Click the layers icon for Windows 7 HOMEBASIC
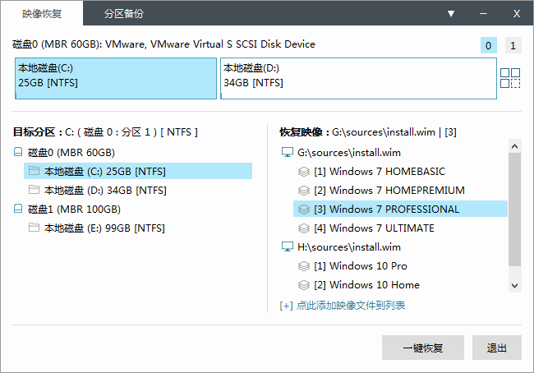The height and width of the screenshot is (373, 534). 303,171
